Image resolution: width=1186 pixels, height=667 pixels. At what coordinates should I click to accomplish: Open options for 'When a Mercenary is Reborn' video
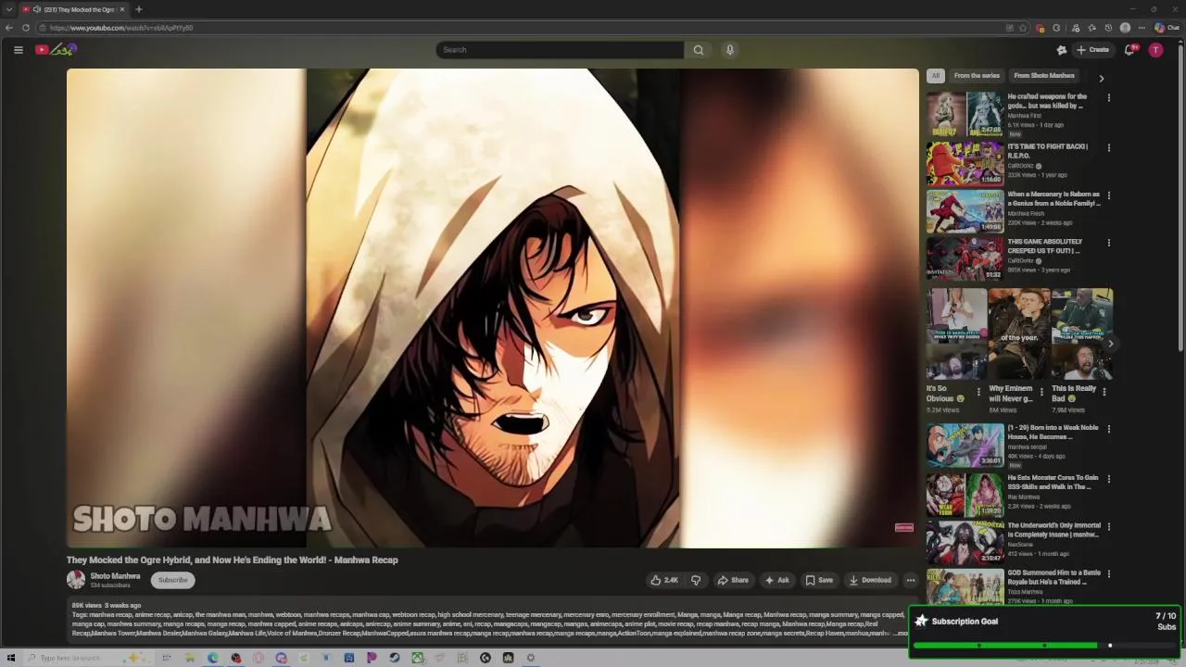(1108, 195)
